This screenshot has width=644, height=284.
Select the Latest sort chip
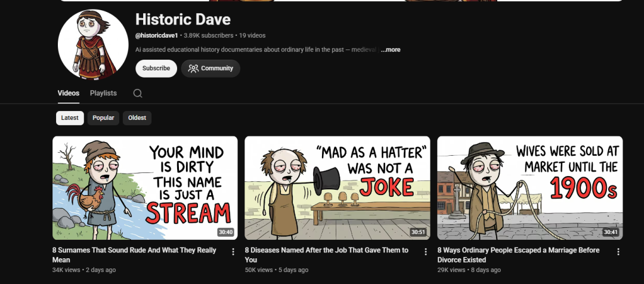pyautogui.click(x=70, y=118)
